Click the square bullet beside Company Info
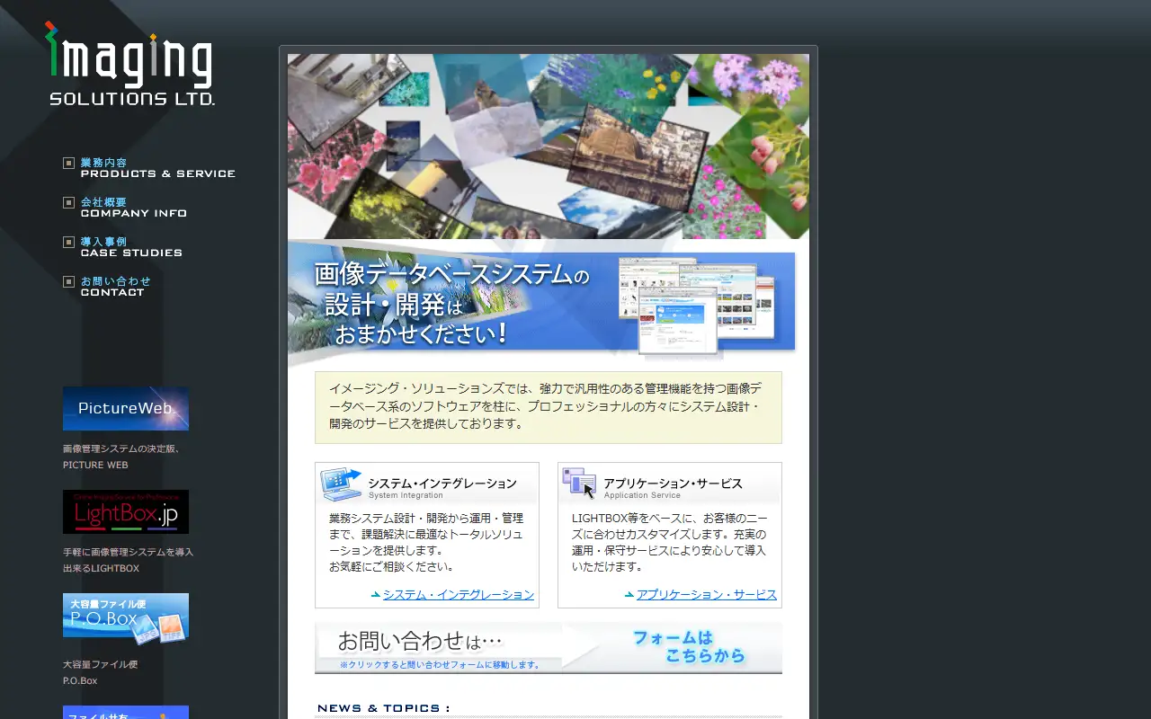This screenshot has height=719, width=1151. (68, 202)
